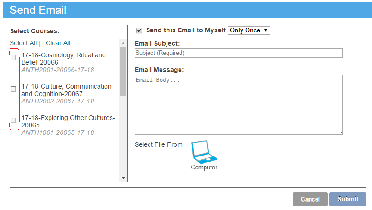Click the ANTH1001-20065-17-18 course code

58,132
